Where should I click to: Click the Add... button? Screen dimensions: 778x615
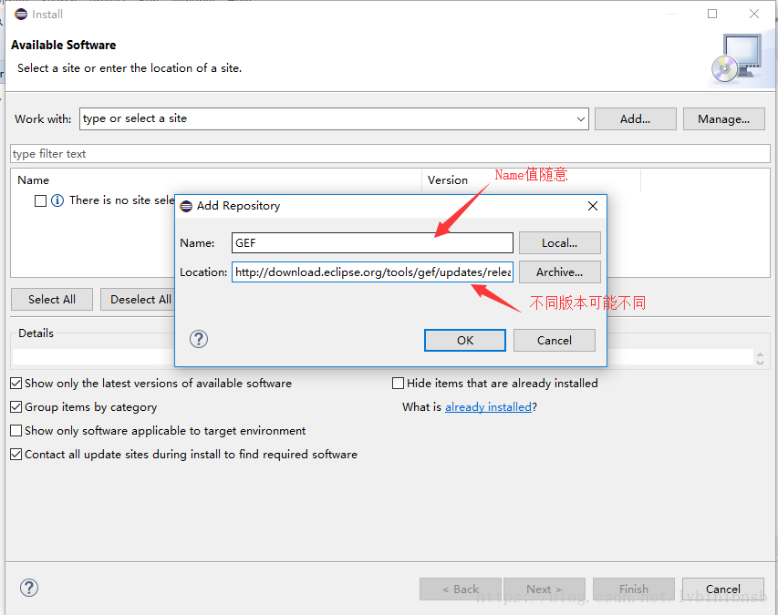click(x=635, y=119)
